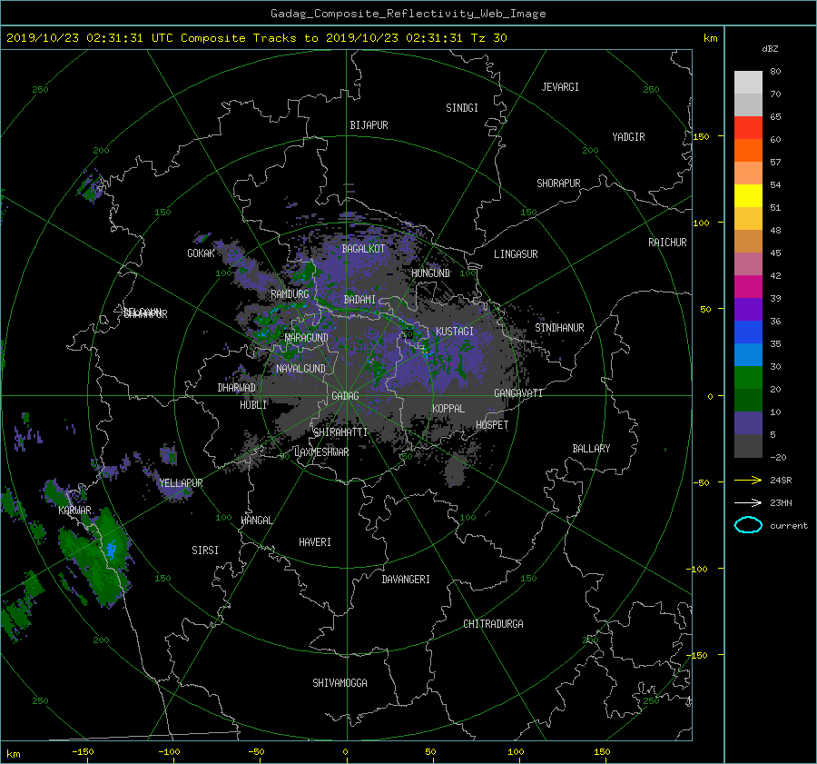Click the 24SR yellow arrow legend icon
This screenshot has height=764, width=817.
(748, 480)
